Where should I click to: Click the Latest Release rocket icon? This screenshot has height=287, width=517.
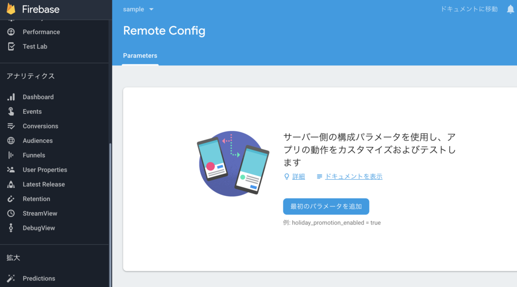11,184
